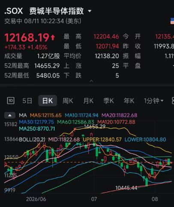Click the MA5:12115.65 indicator label
The height and width of the screenshot is (207, 174).
coord(46,115)
